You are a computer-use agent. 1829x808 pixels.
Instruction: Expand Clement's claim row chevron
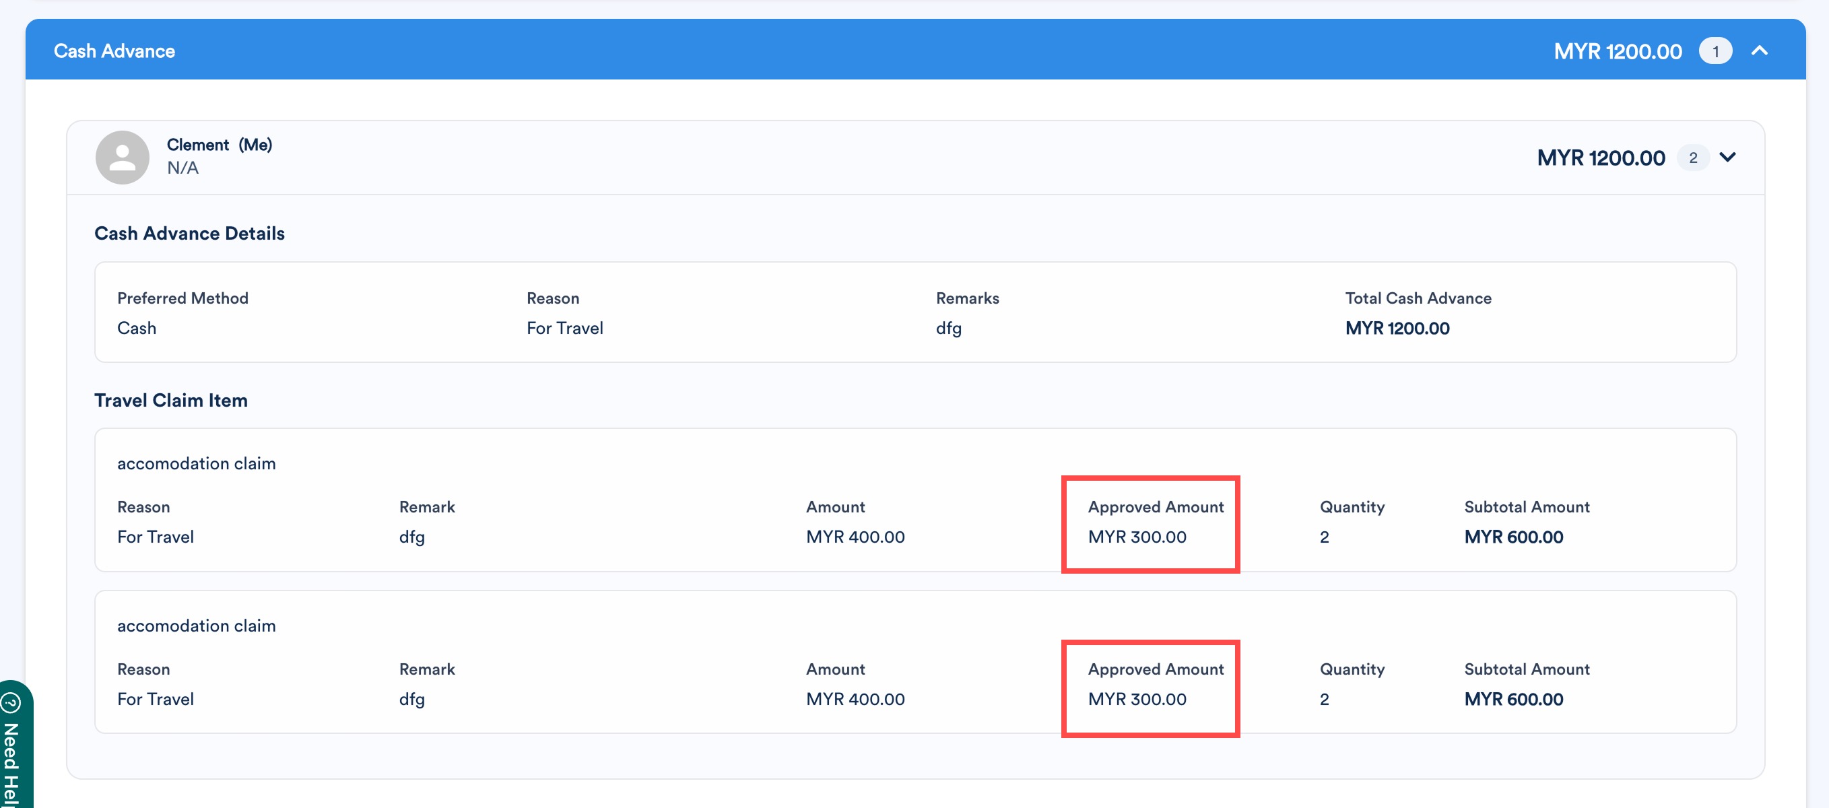coord(1727,157)
